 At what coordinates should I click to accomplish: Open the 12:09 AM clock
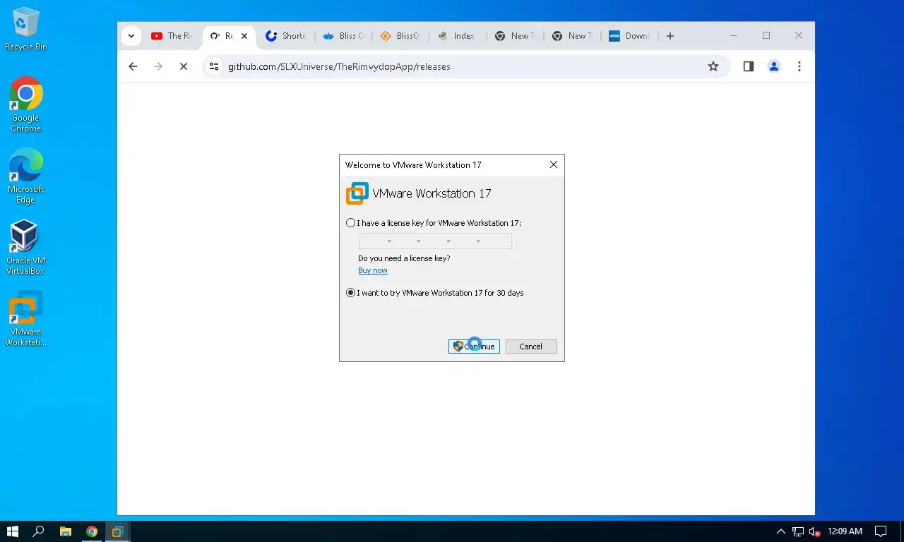pyautogui.click(x=845, y=531)
